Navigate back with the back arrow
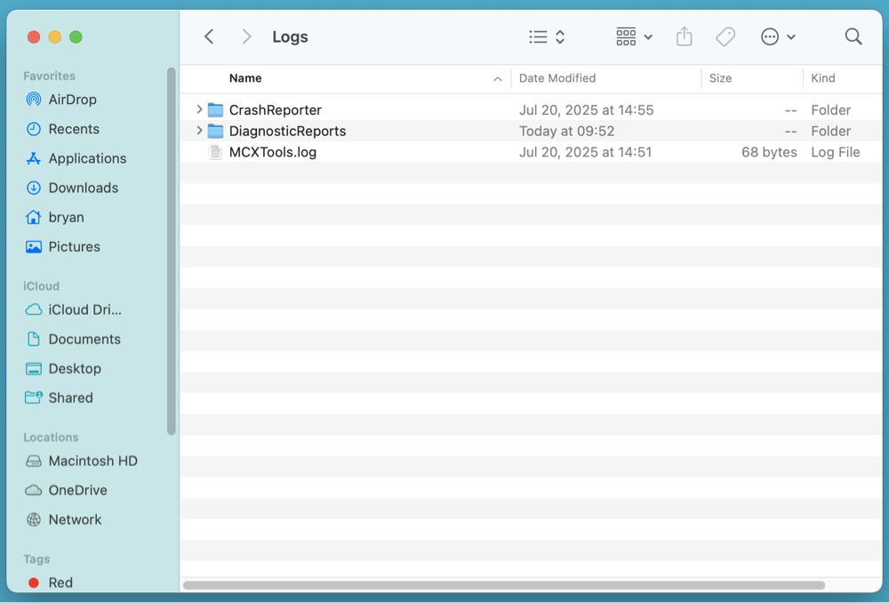The image size is (889, 603). tap(209, 36)
